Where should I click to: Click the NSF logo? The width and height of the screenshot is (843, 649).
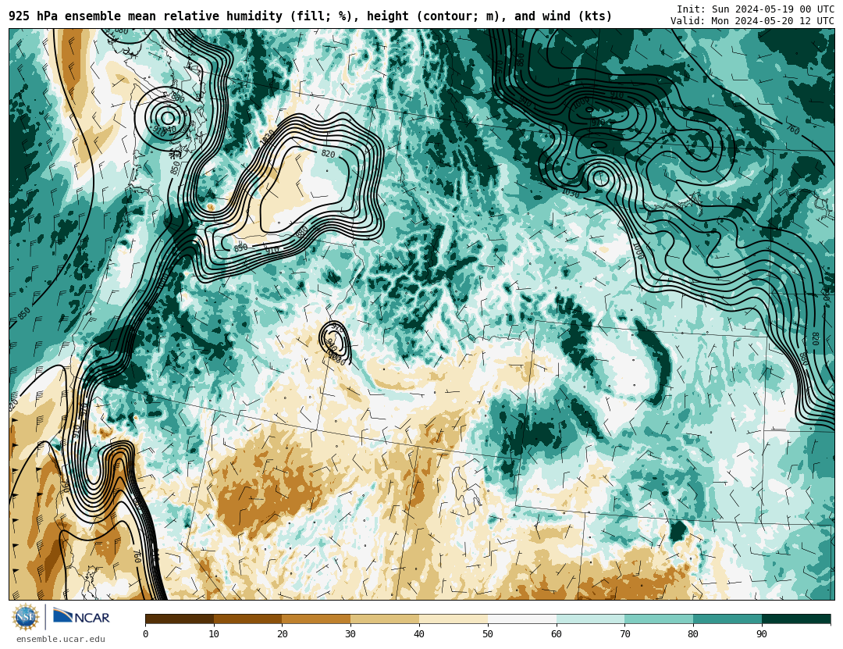[x=26, y=617]
